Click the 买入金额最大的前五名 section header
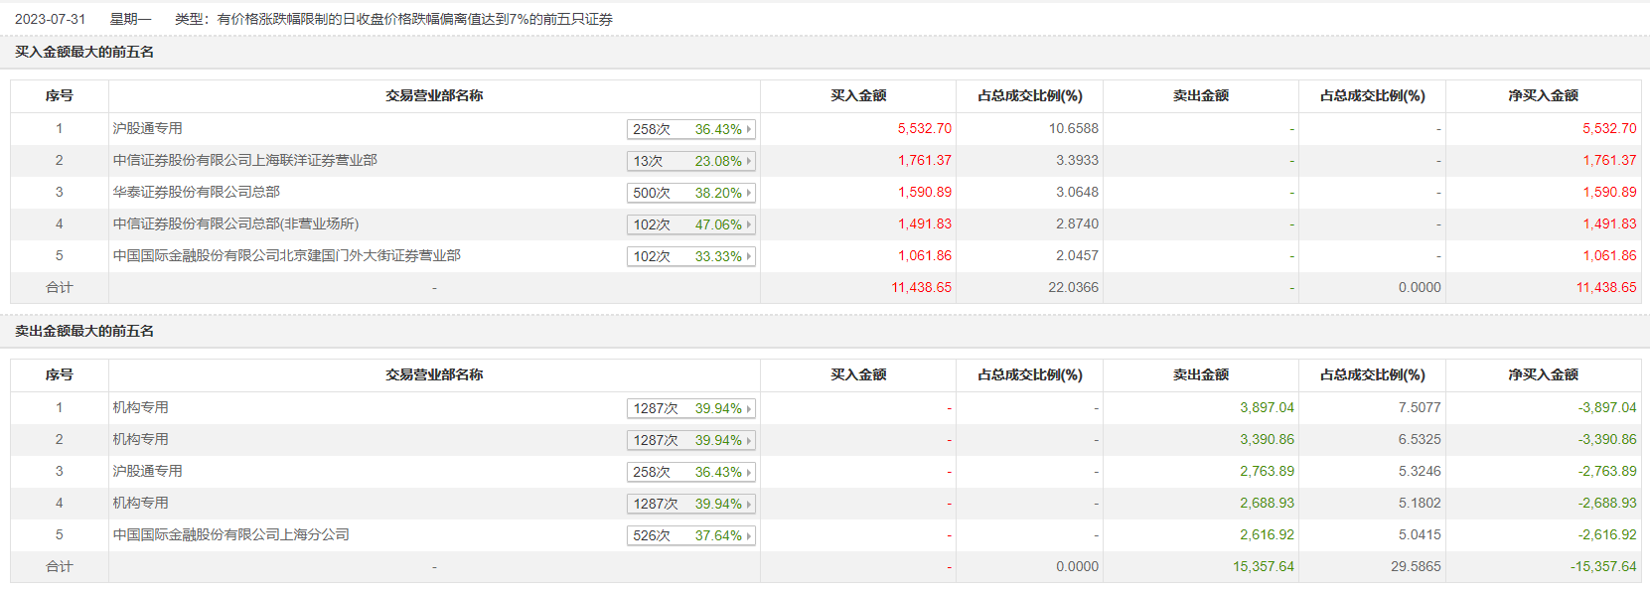This screenshot has width=1650, height=592. coord(84,52)
